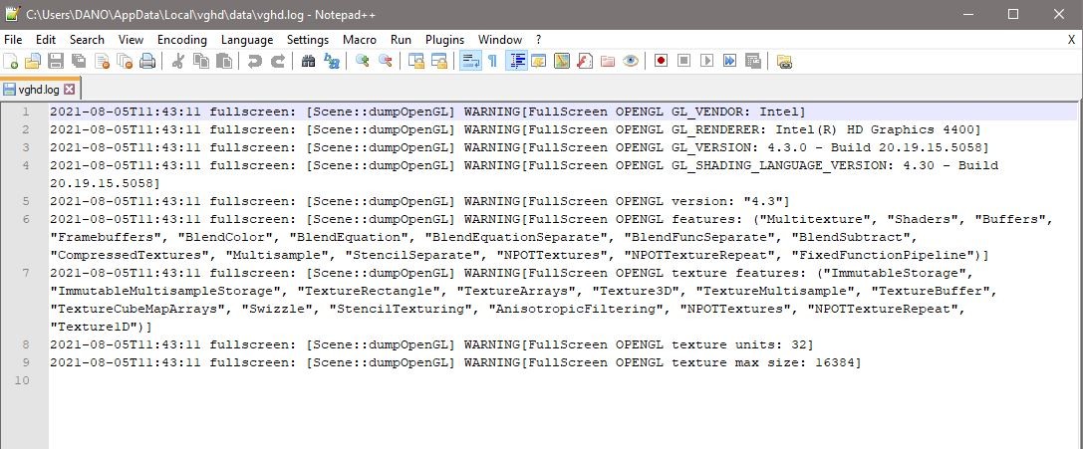Click the text "GL_VENDOR: Intel]"

[x=739, y=112]
